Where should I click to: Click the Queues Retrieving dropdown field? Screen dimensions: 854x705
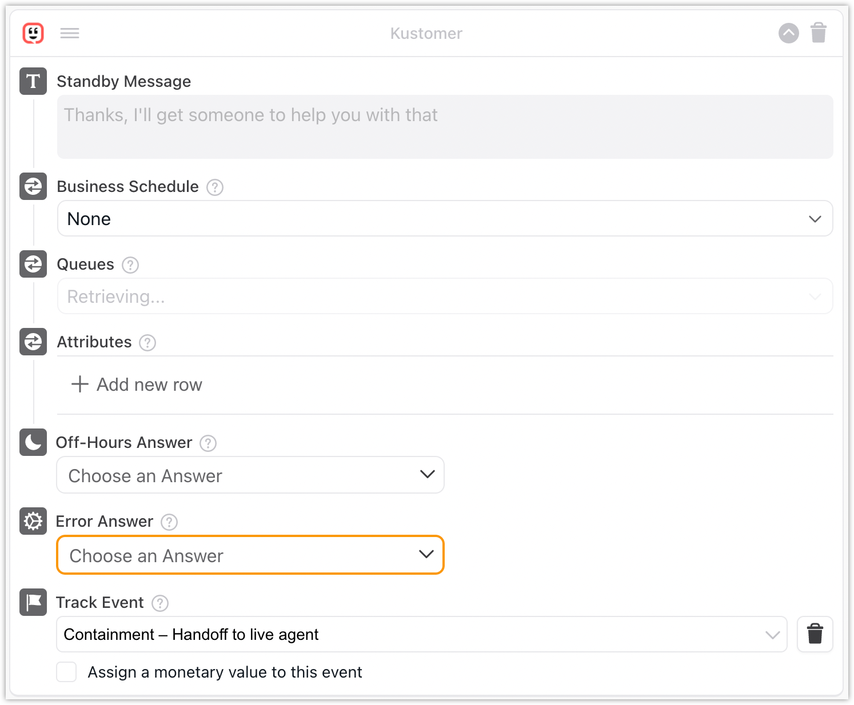pos(445,296)
